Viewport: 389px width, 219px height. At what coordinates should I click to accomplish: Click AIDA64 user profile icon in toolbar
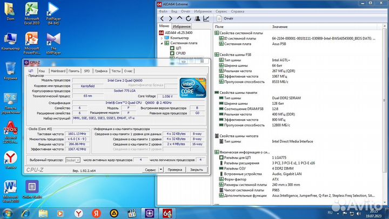click(198, 18)
